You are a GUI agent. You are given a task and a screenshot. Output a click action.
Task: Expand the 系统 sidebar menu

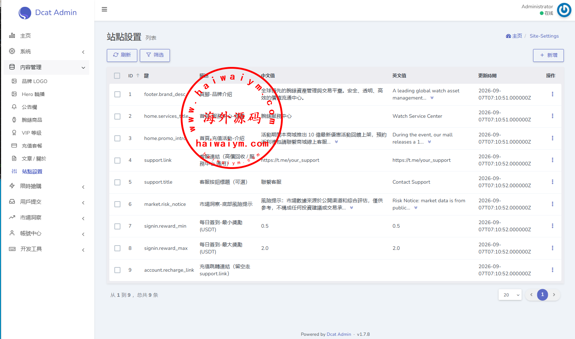point(46,52)
